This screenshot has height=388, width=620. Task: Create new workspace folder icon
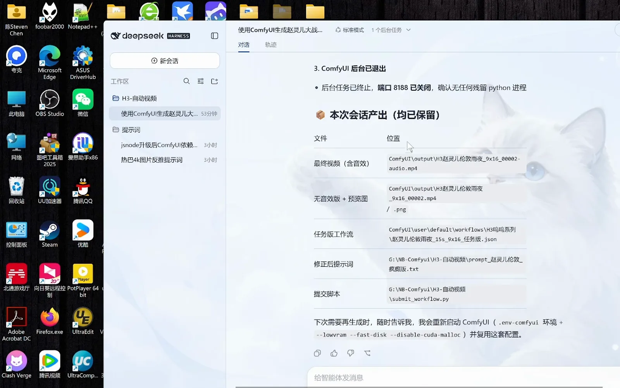214,81
